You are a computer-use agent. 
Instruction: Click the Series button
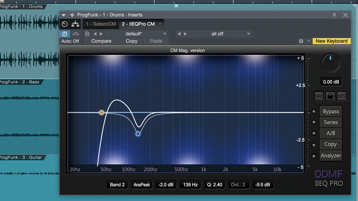(331, 122)
